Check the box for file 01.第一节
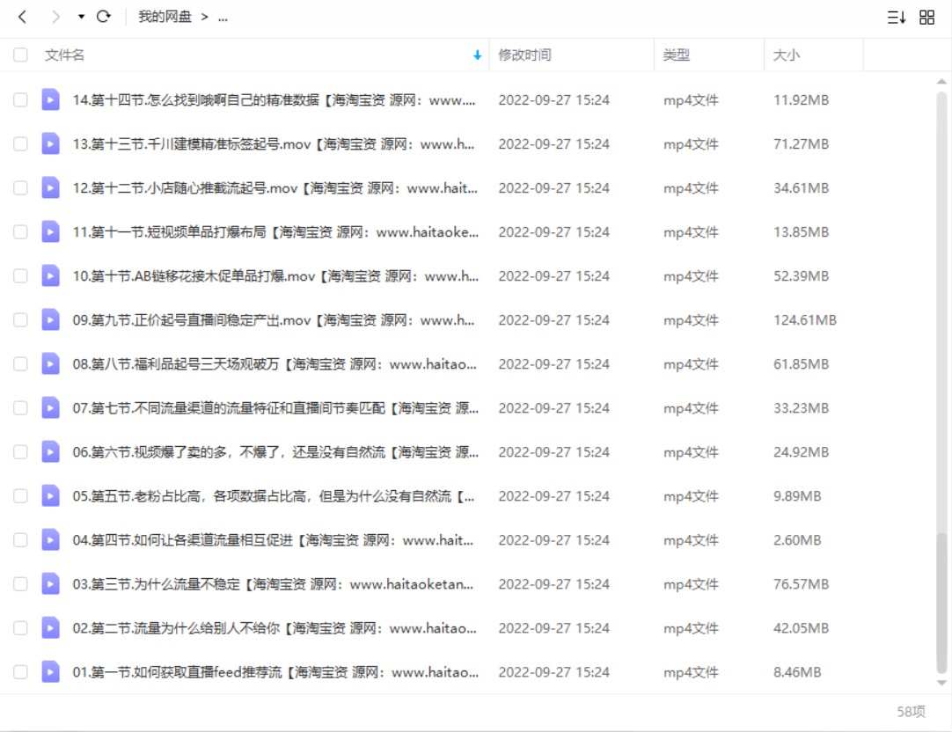The height and width of the screenshot is (732, 952). (20, 672)
